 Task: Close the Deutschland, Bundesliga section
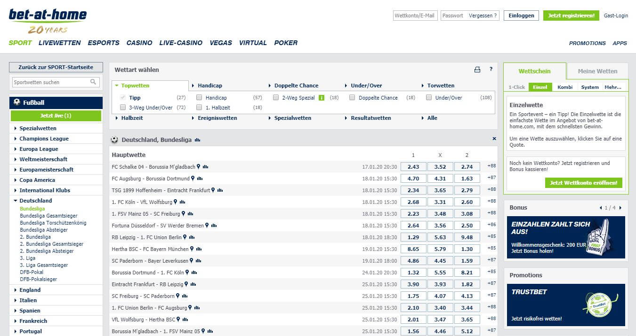[x=494, y=139]
